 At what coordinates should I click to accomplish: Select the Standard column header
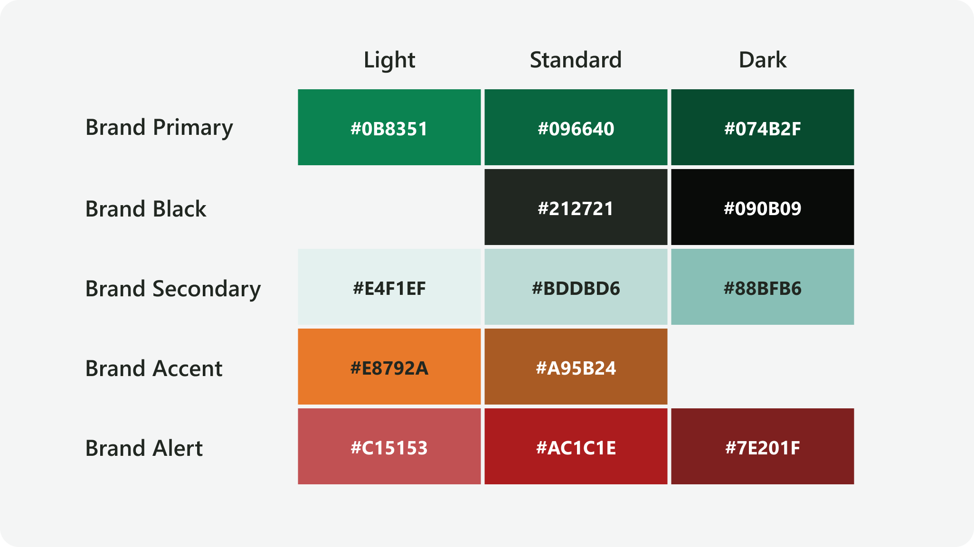pos(576,60)
